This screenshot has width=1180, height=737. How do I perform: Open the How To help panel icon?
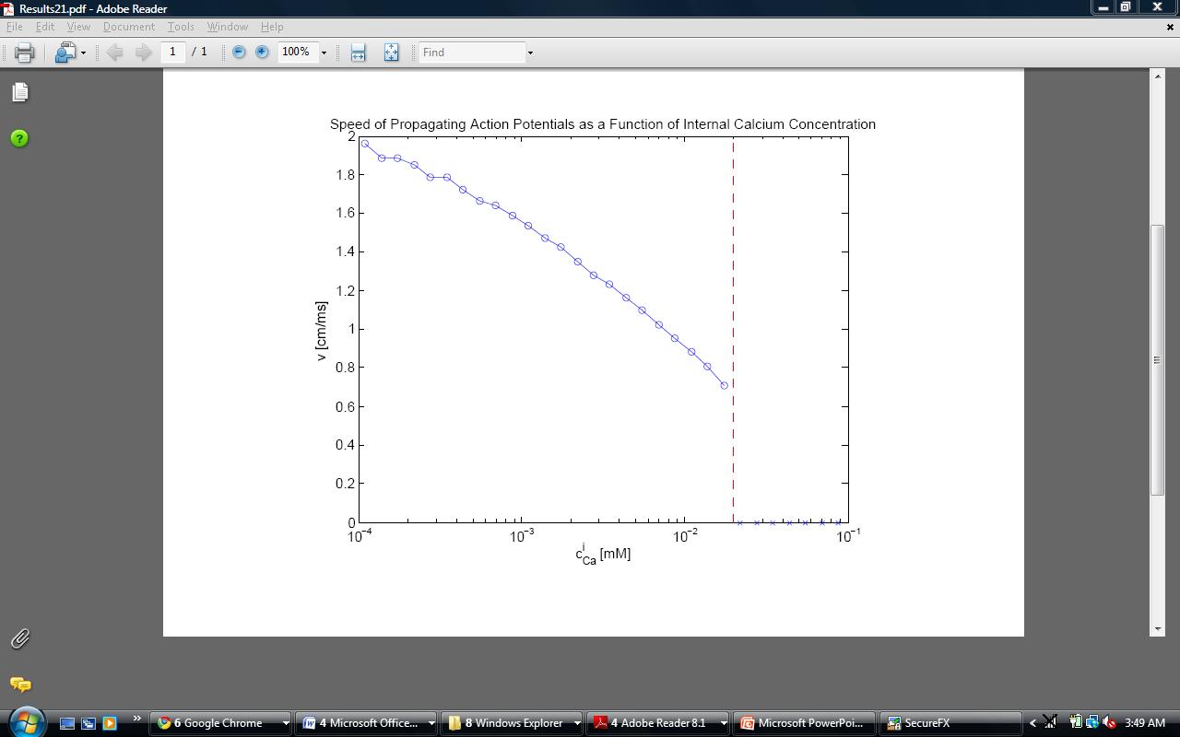pos(19,138)
